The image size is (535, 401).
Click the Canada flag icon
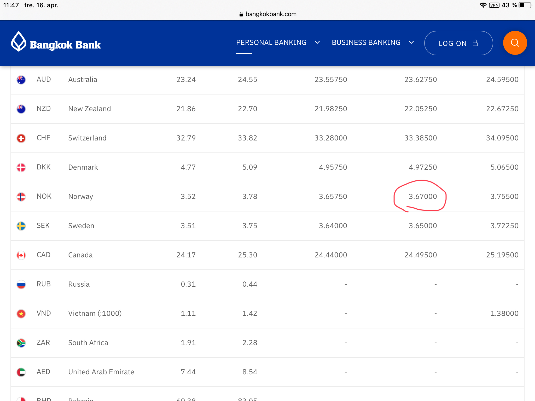(x=21, y=255)
